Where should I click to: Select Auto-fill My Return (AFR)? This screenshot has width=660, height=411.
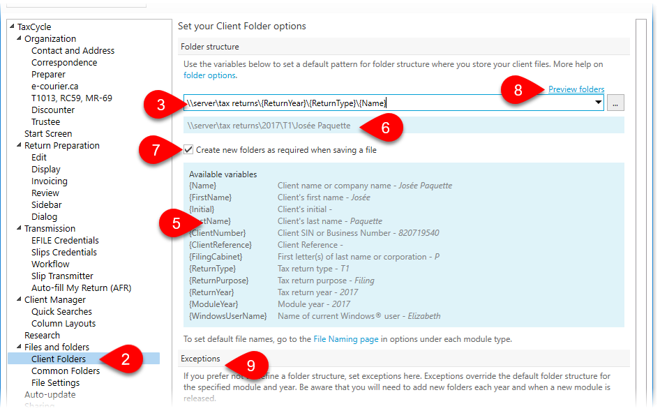click(81, 288)
